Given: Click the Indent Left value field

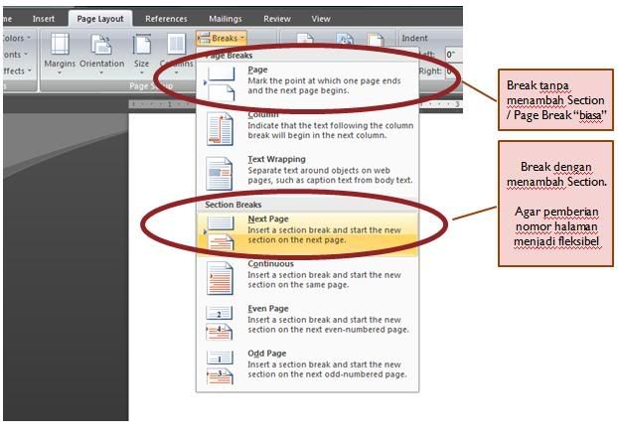Looking at the screenshot, I should click(452, 55).
